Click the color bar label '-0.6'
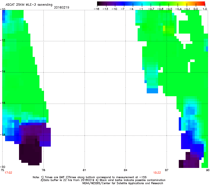Screen dimensions: 210x185 [x=160, y=9]
